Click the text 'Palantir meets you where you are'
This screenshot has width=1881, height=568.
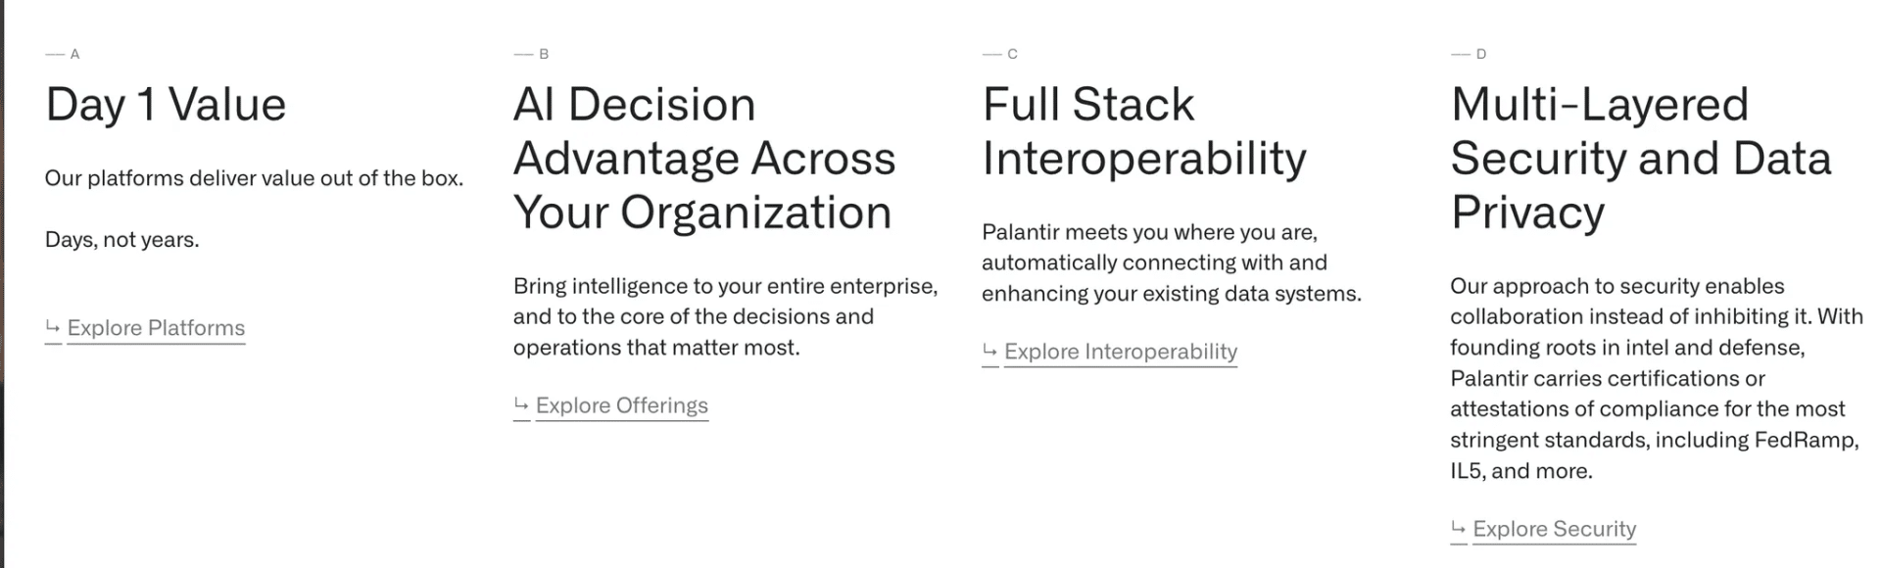(1149, 232)
